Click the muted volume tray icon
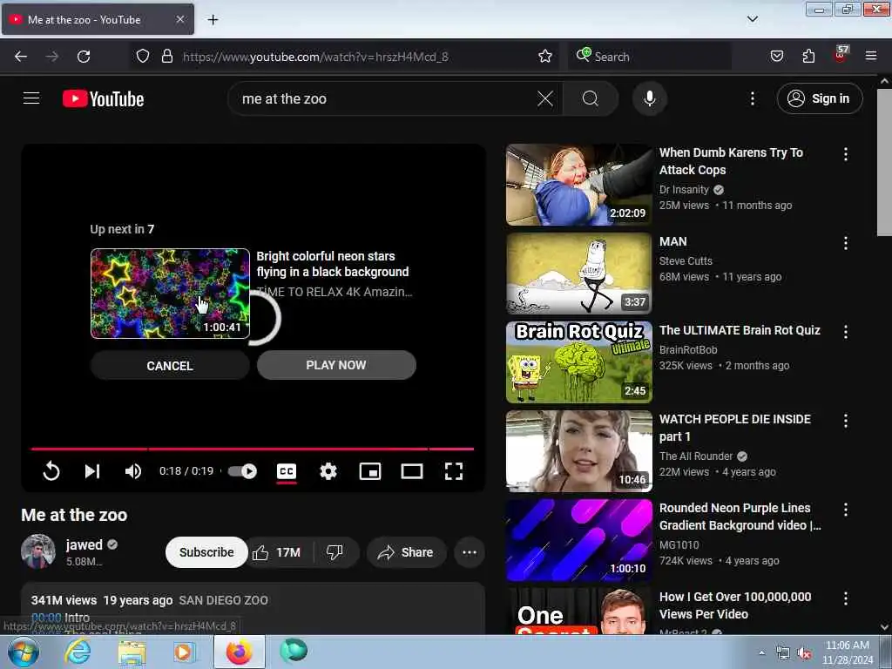The width and height of the screenshot is (892, 669). pyautogui.click(x=804, y=653)
